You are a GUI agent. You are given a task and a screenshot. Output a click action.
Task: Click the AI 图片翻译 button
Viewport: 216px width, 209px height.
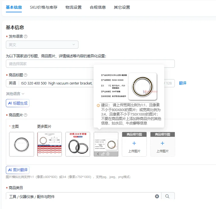18,170
